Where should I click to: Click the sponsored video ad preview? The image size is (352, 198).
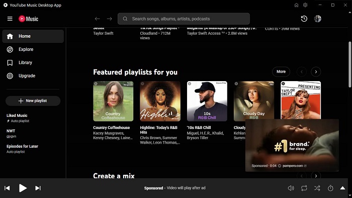point(292,145)
